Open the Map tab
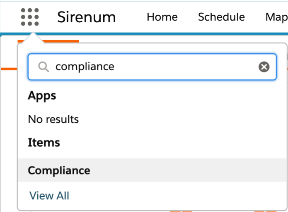 pos(276,17)
